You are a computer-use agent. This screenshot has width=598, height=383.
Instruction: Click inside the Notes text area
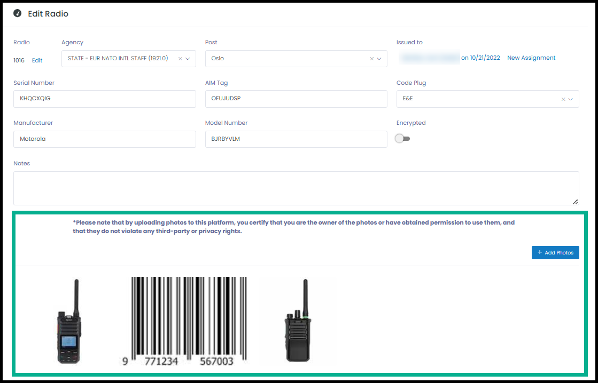click(296, 188)
